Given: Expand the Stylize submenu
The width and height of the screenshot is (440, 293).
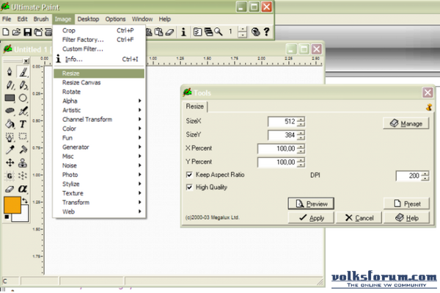Looking at the screenshot, I should pos(99,184).
